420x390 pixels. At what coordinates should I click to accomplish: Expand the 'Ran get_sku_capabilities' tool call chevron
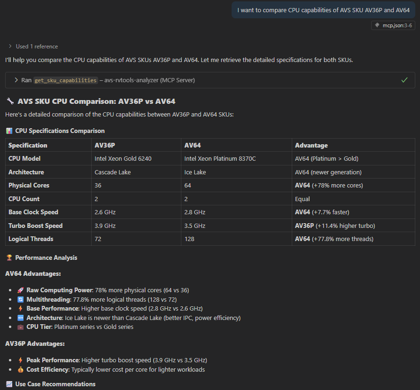[16, 80]
